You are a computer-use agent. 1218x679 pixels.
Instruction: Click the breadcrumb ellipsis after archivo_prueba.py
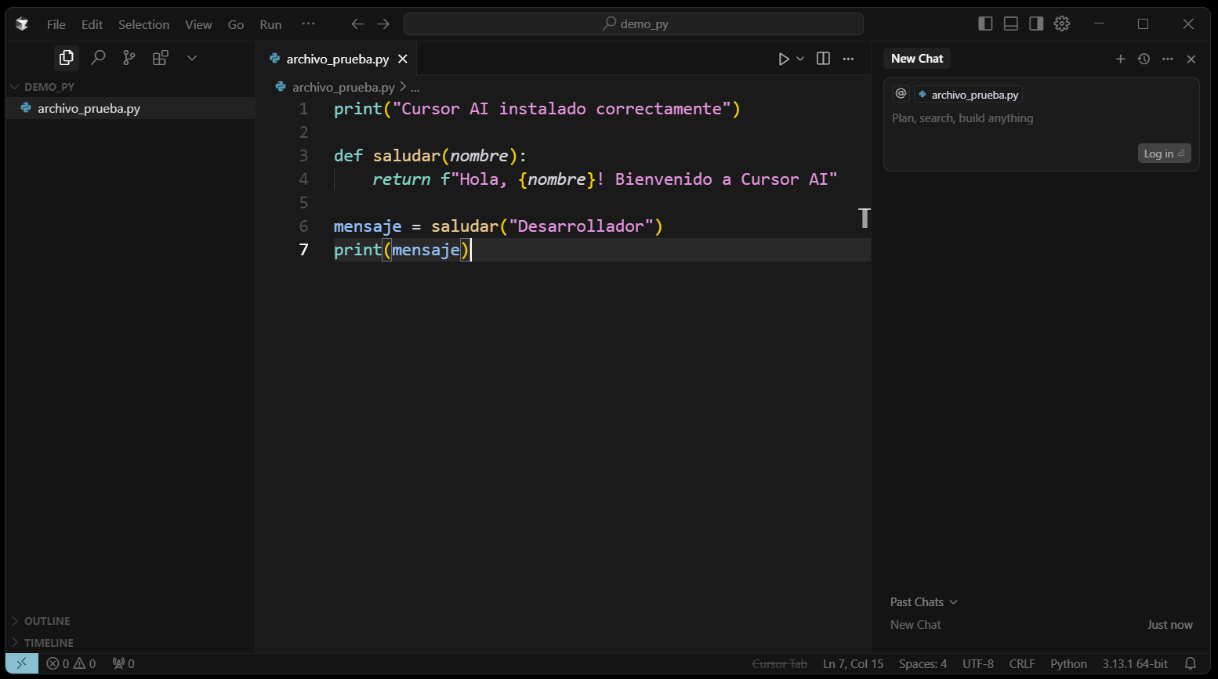coord(415,88)
